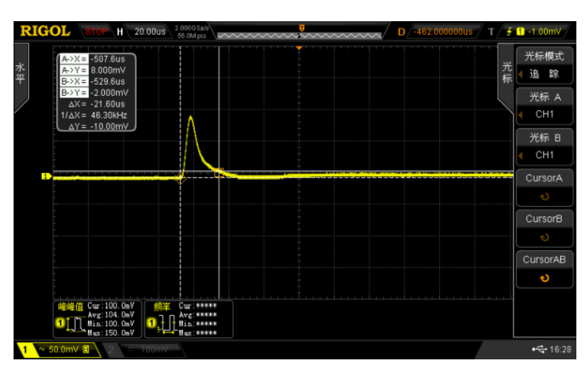
Task: Open the 光标 B source menu
Action: tap(544, 138)
